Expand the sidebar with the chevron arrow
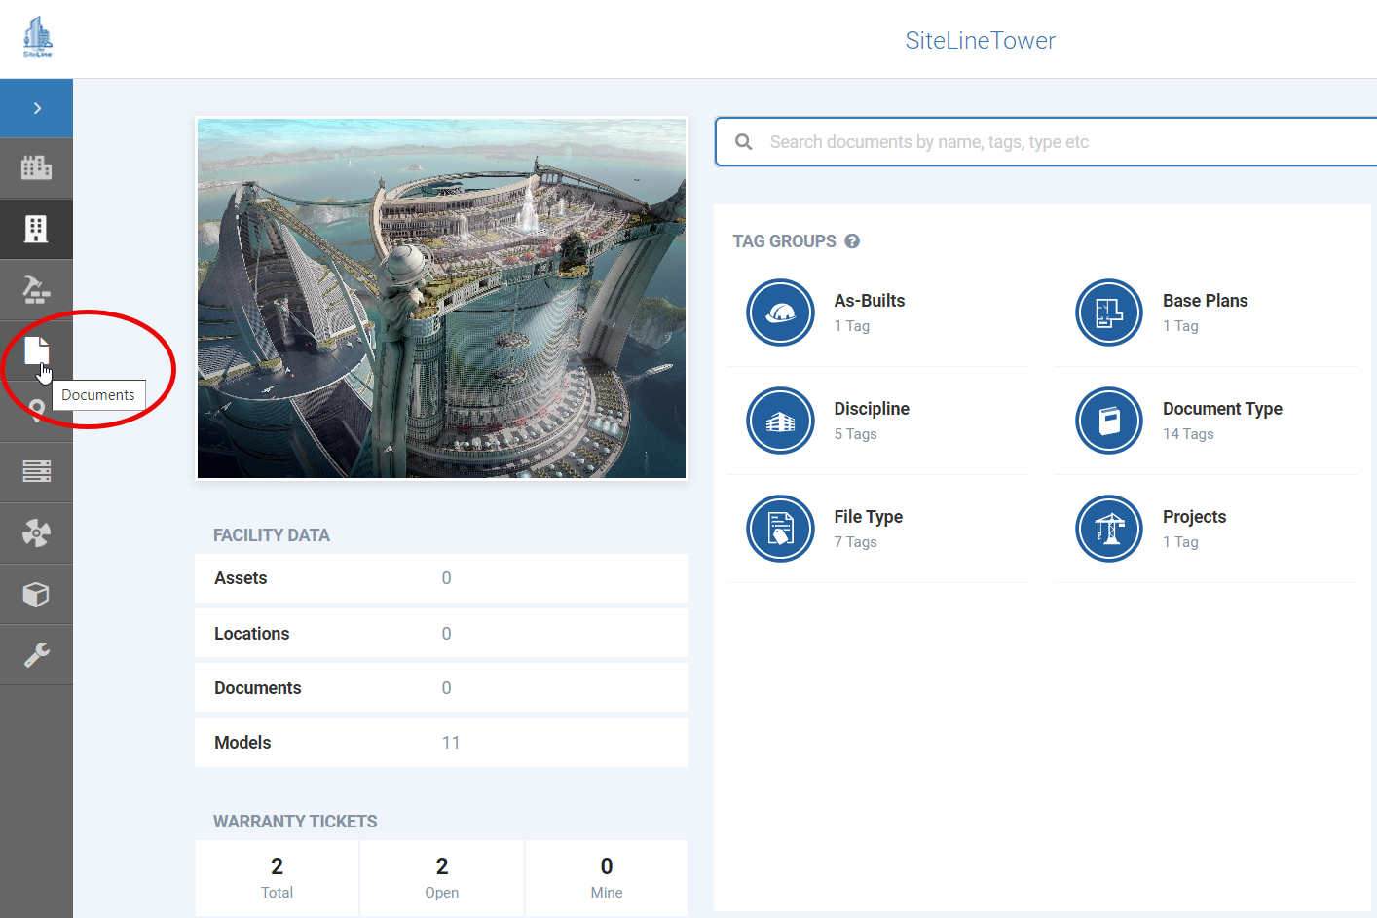This screenshot has width=1377, height=918. pyautogui.click(x=37, y=108)
